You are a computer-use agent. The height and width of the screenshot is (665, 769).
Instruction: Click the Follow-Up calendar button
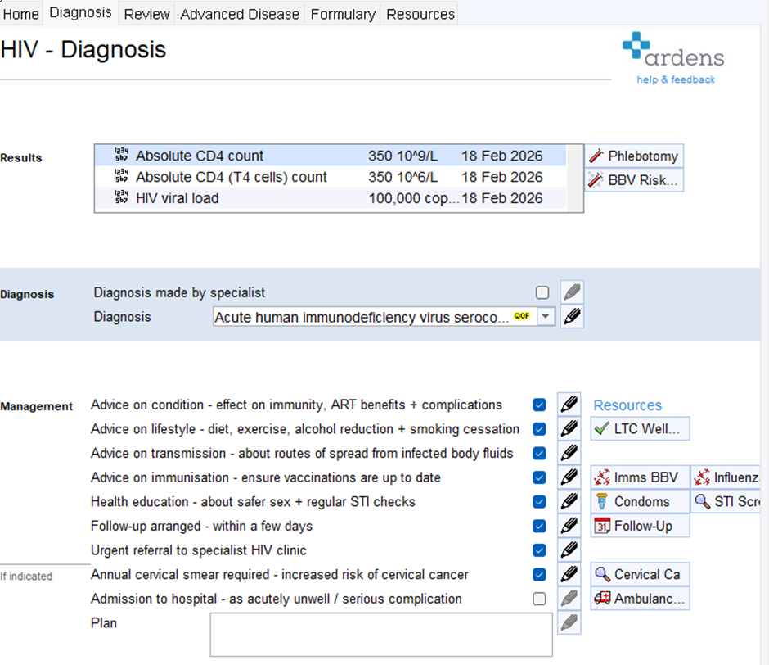tap(640, 526)
